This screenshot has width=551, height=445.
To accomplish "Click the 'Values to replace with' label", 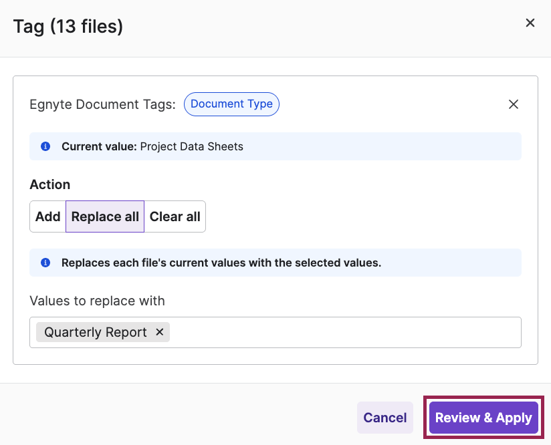I will coord(98,301).
